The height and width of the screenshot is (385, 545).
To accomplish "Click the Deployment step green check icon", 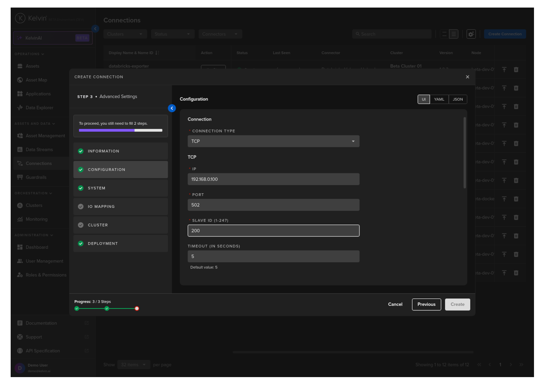I will pos(81,244).
